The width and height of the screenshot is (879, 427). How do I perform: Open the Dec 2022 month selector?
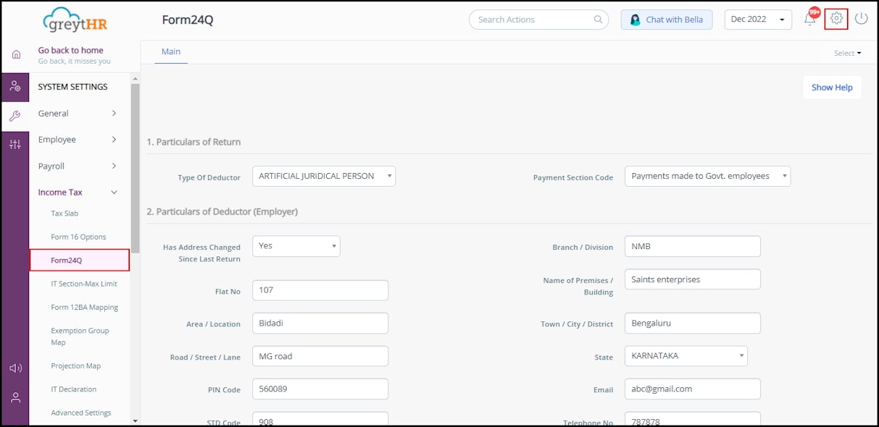757,19
